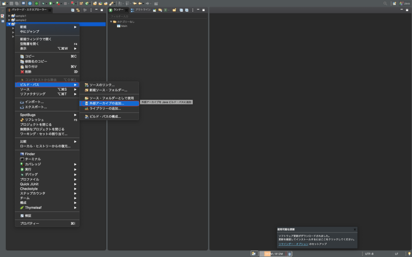The image size is (412, 257).
Task: Click the light bulb tip icon
Action: pyautogui.click(x=409, y=253)
